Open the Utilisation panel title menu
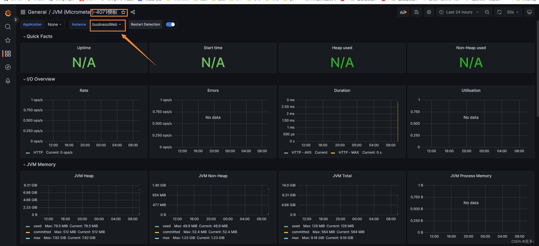Image resolution: width=539 pixels, height=246 pixels. click(471, 90)
